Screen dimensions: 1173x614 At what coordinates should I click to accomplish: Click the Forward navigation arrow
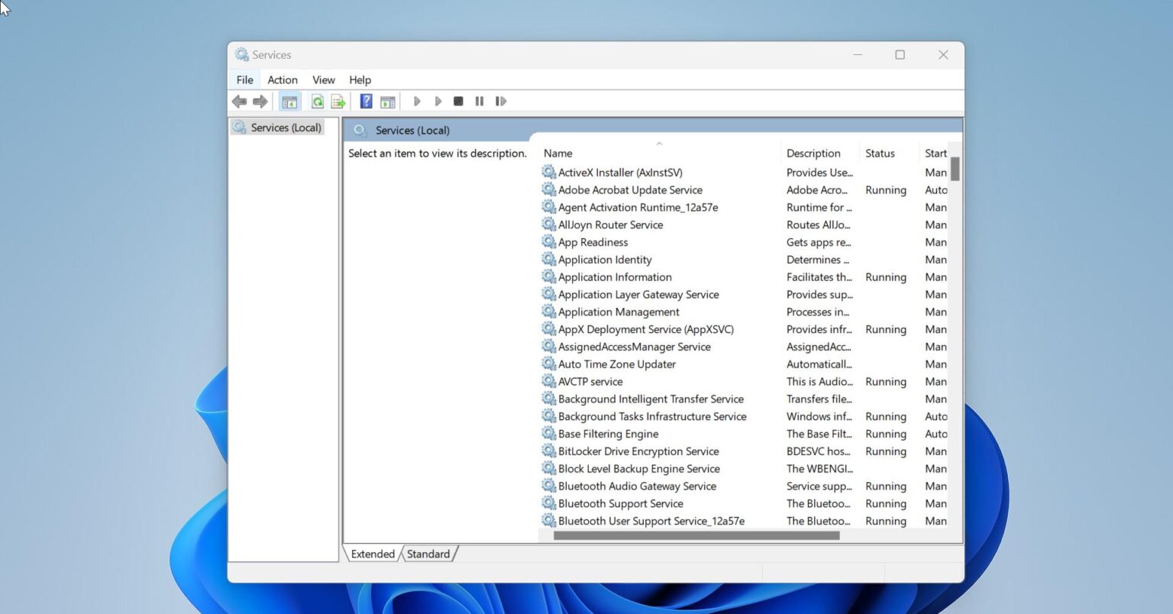260,101
